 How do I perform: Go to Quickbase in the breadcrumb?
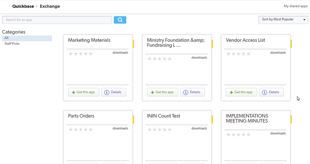[23, 6]
